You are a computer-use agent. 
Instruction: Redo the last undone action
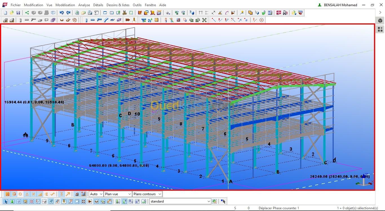coord(68,13)
